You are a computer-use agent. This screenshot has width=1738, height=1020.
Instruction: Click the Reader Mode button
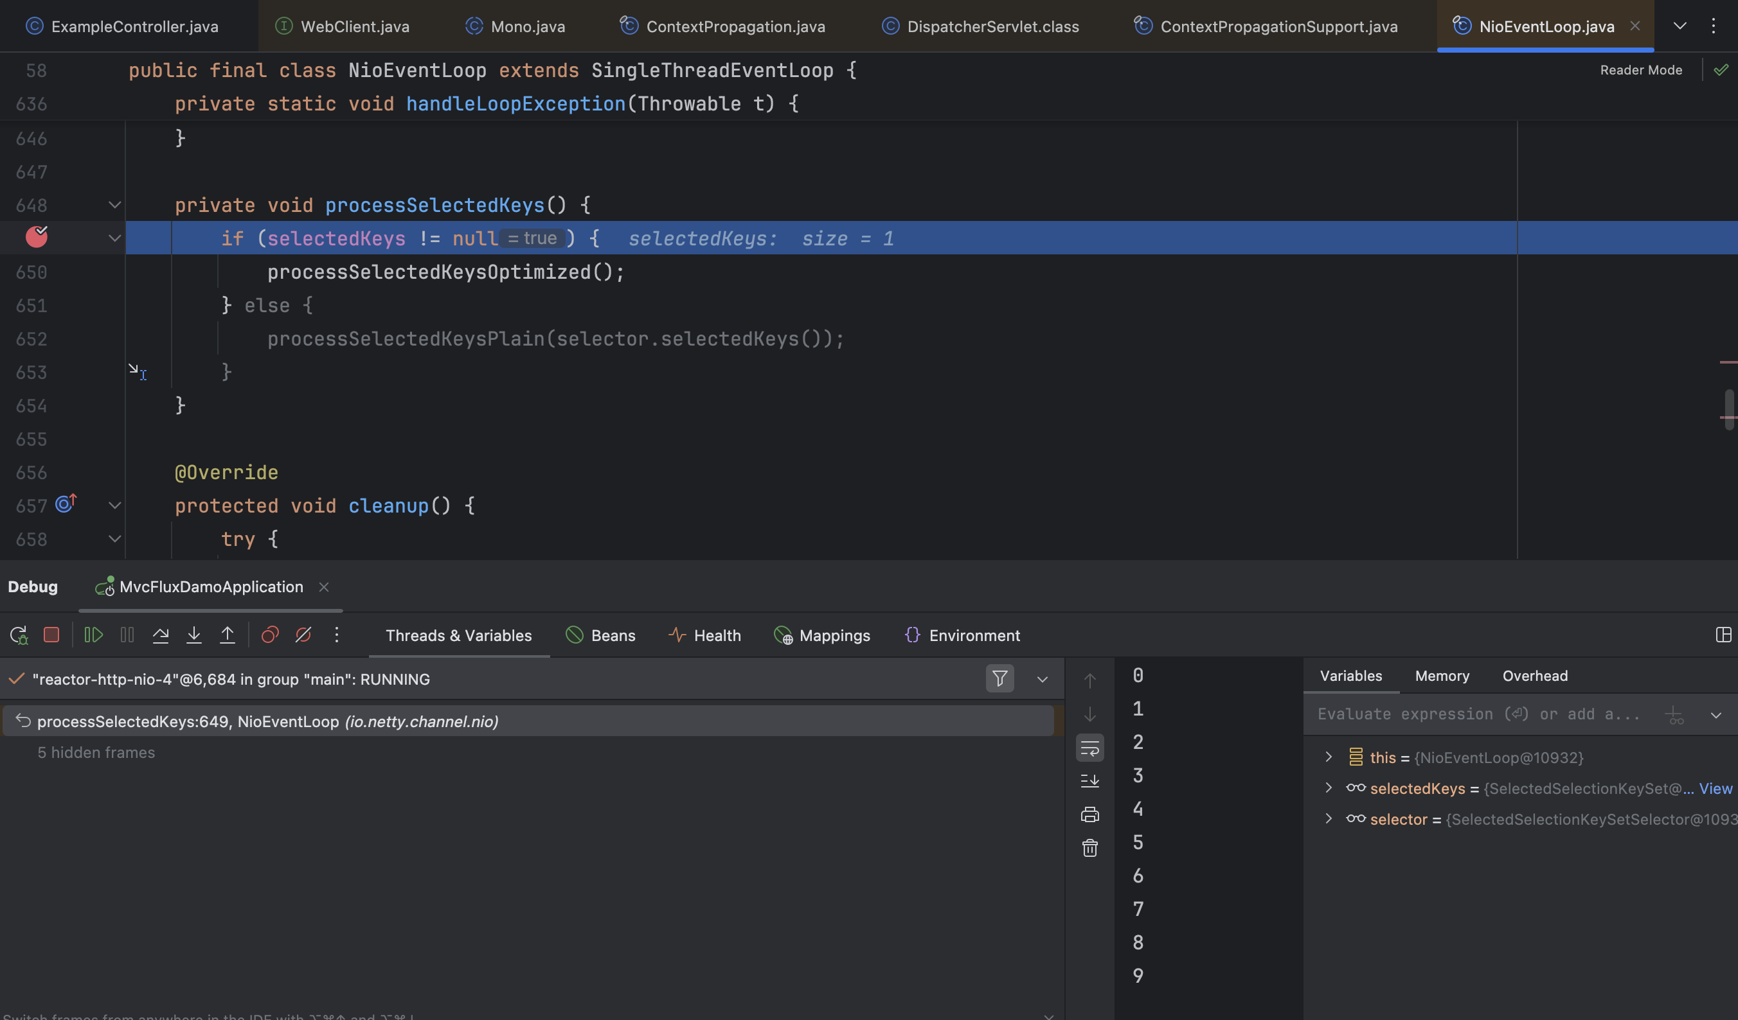coord(1641,70)
